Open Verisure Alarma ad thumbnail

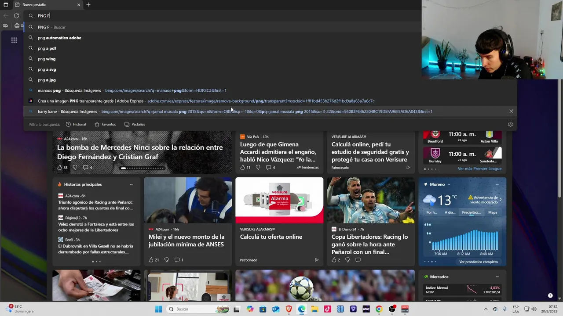pyautogui.click(x=279, y=200)
